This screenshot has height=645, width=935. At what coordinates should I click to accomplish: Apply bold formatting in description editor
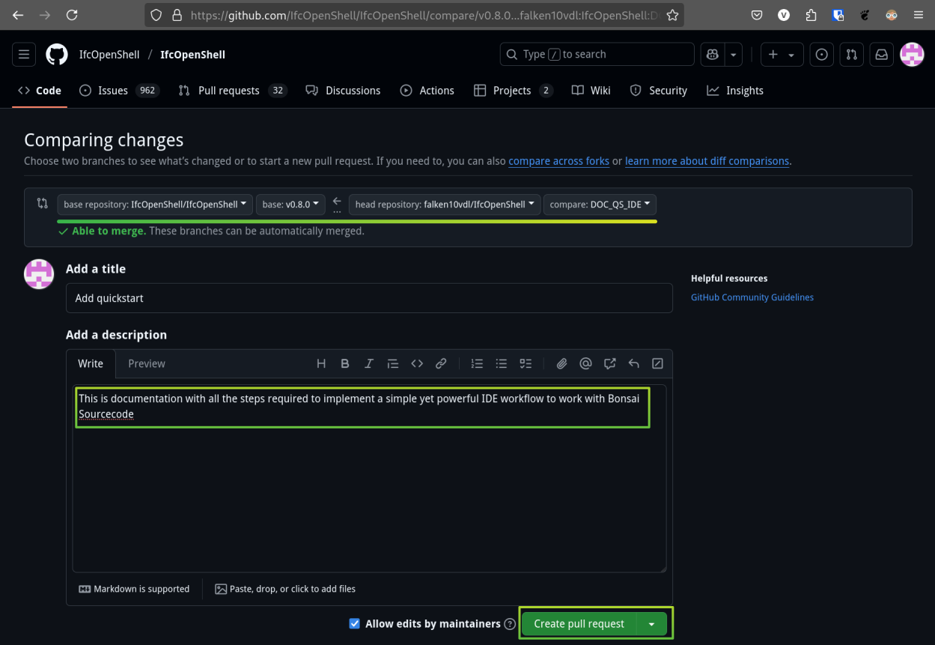pos(345,363)
